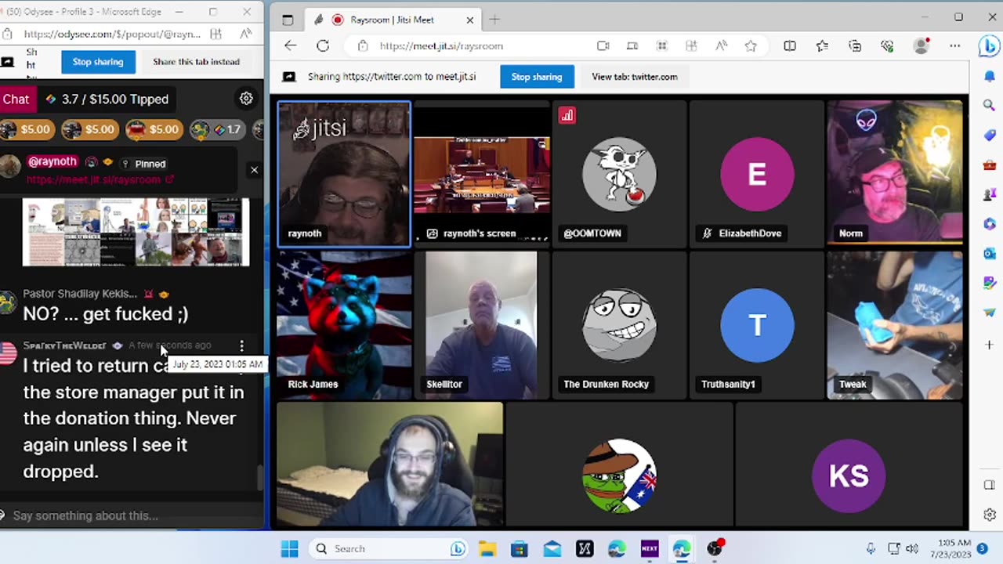This screenshot has height=564, width=1003.
Task: Open Edge Settings and more menu
Action: [954, 45]
